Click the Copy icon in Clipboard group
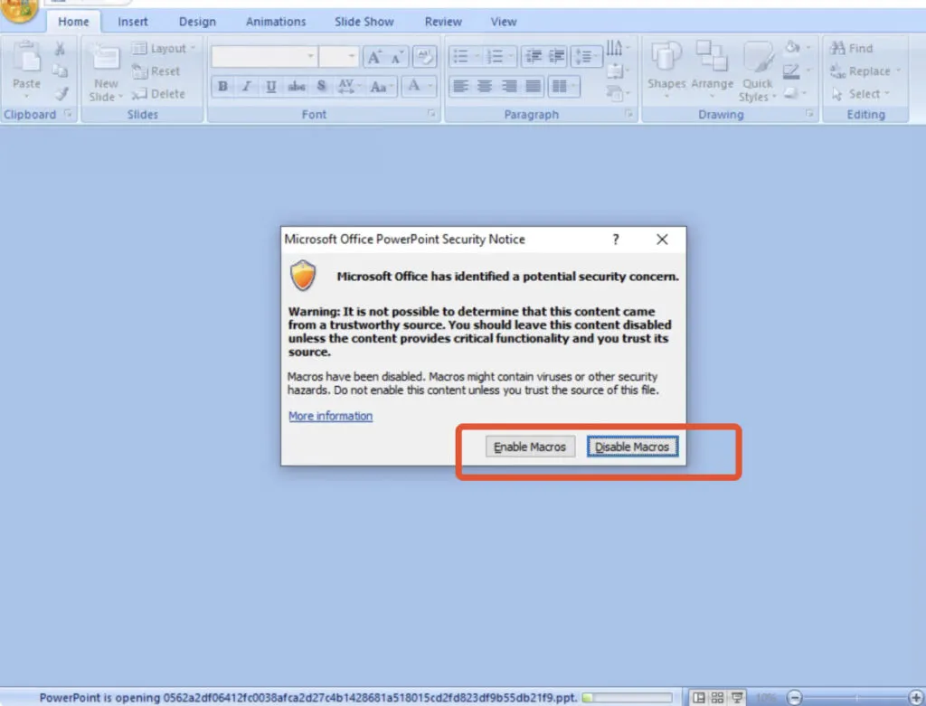The width and height of the screenshot is (926, 706). pos(60,71)
